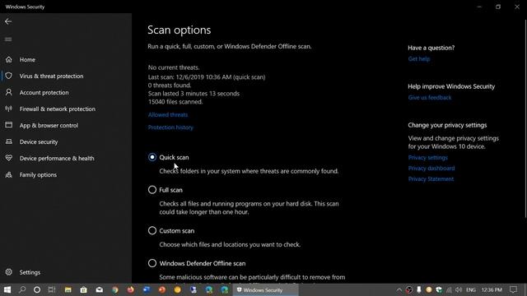527x296 pixels.
Task: Open Virus & threat protection section
Action: click(51, 76)
